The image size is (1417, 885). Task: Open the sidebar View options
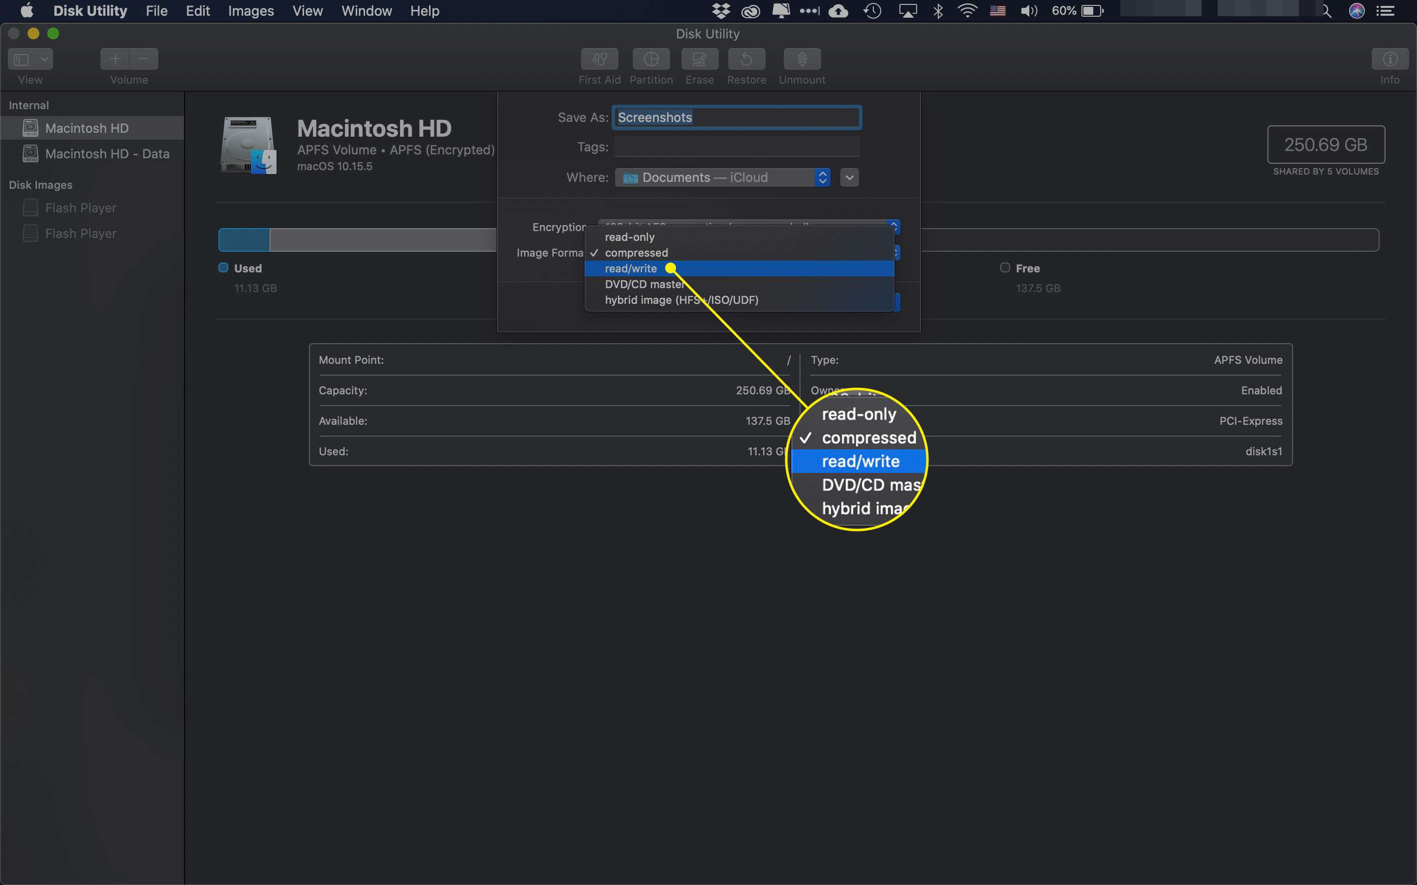click(x=31, y=59)
